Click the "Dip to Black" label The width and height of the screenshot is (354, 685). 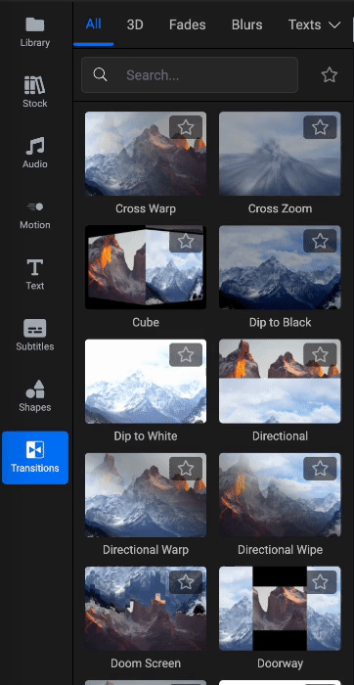(x=280, y=322)
